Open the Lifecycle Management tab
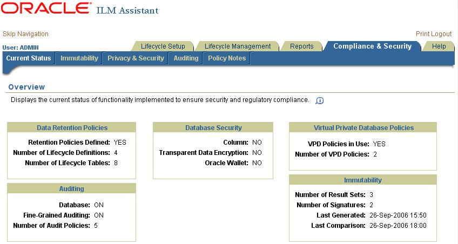 pos(238,46)
